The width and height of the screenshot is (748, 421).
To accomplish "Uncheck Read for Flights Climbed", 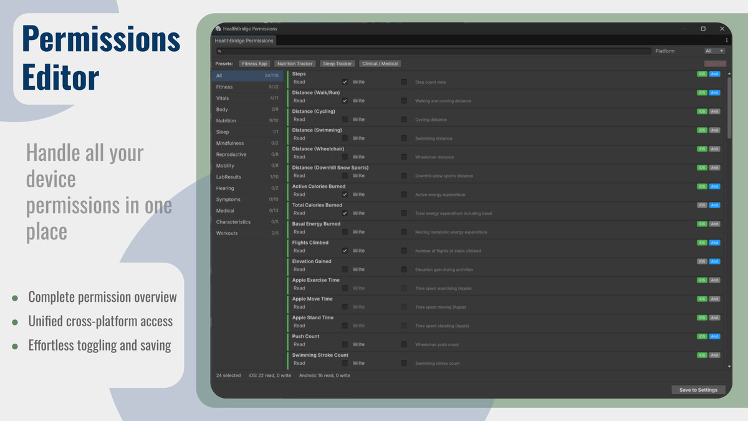I will [345, 250].
